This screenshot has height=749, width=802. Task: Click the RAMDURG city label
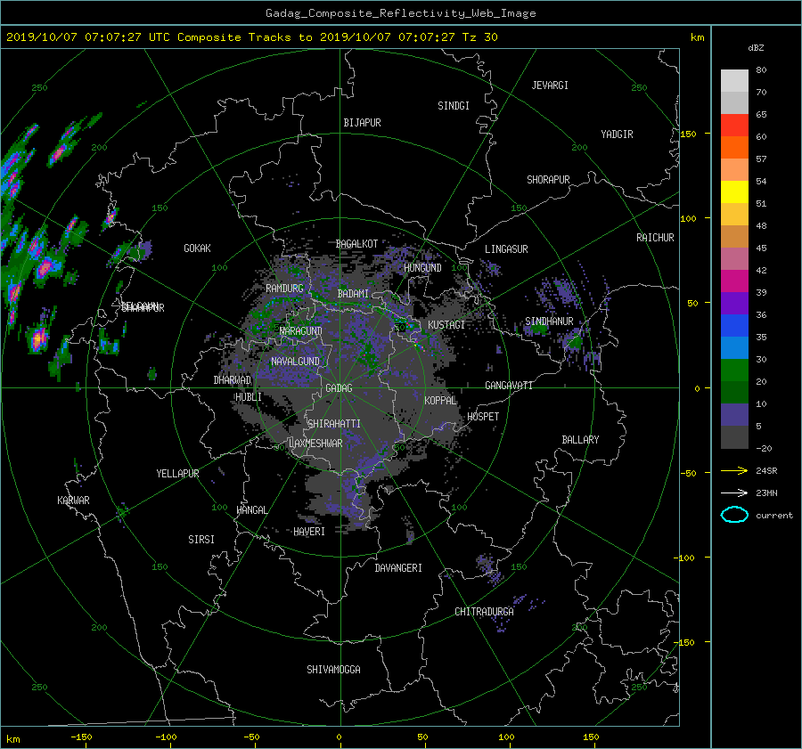pyautogui.click(x=284, y=289)
